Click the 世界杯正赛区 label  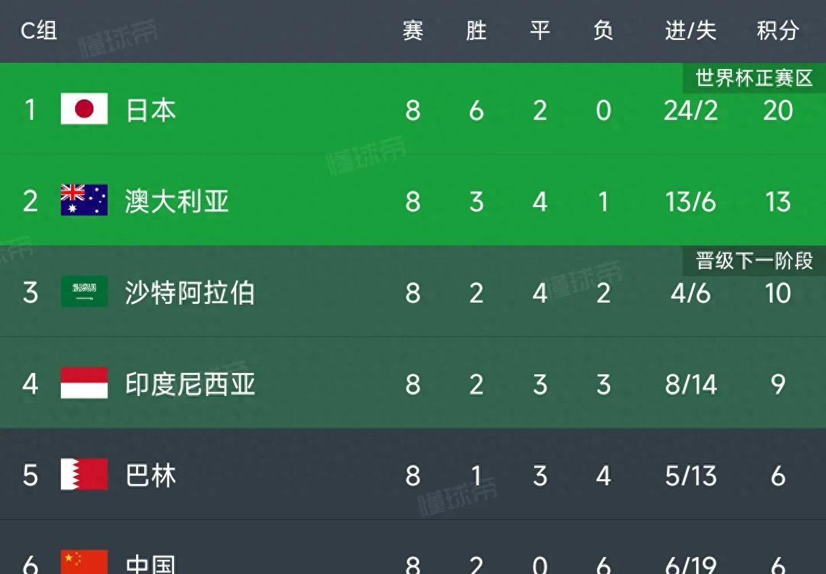[754, 79]
